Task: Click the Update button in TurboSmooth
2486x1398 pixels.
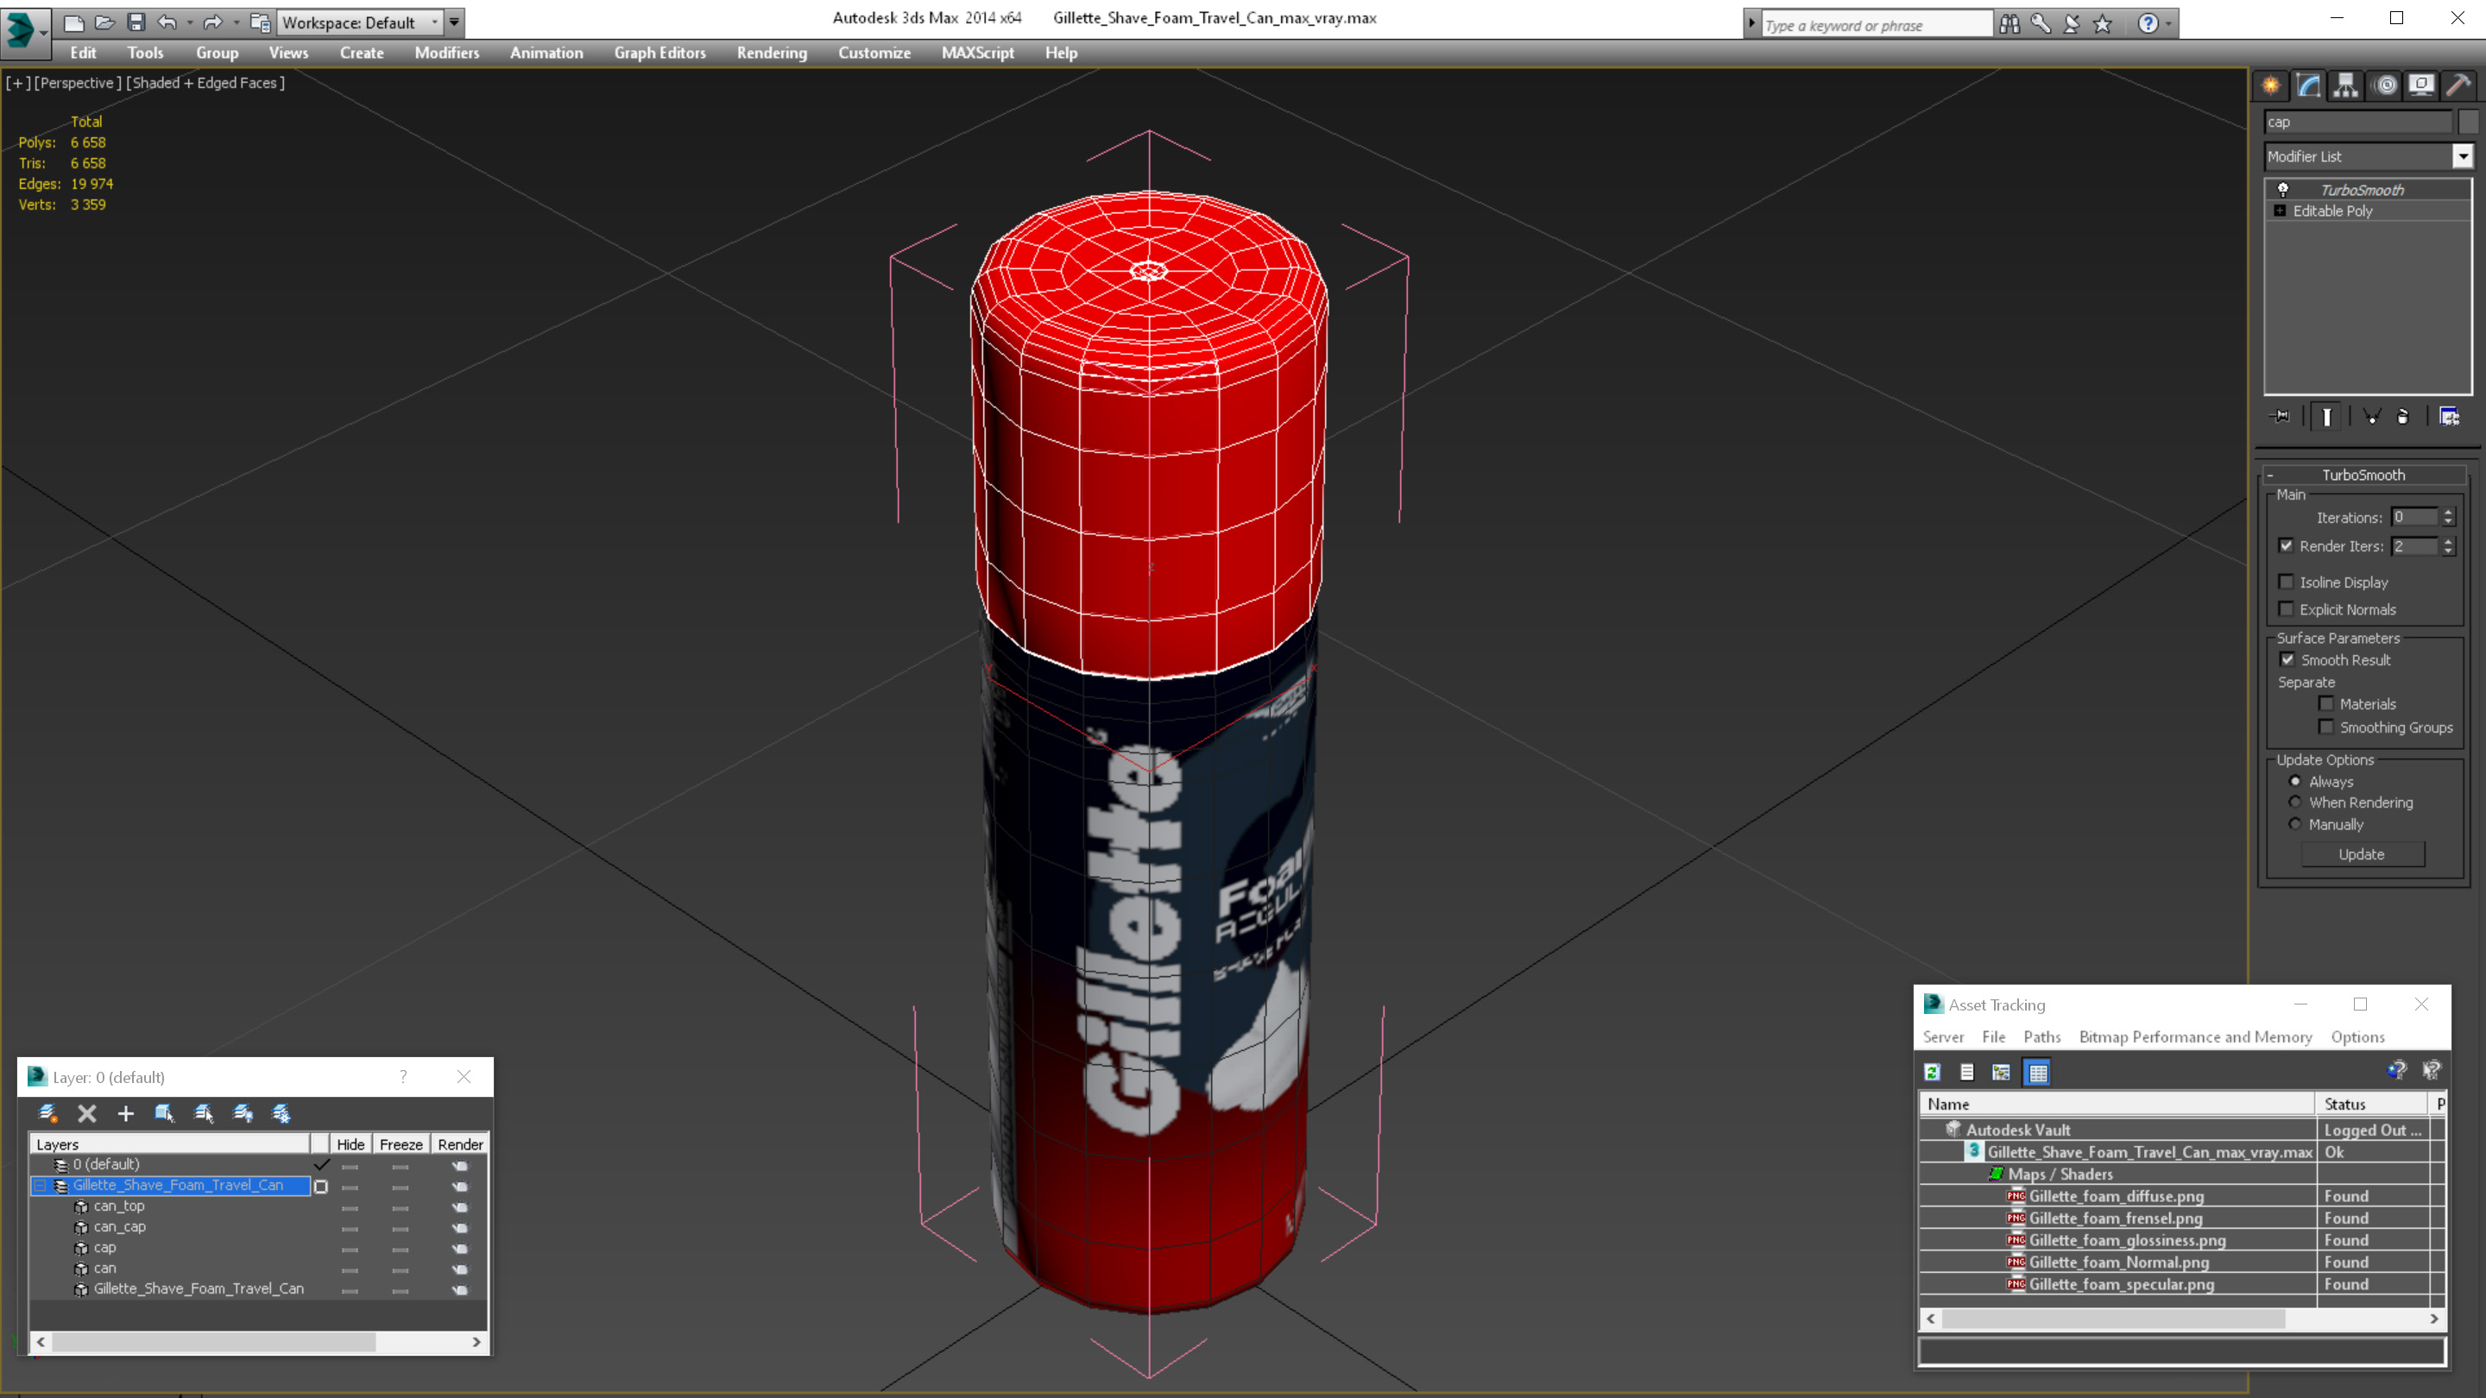Action: (2362, 855)
